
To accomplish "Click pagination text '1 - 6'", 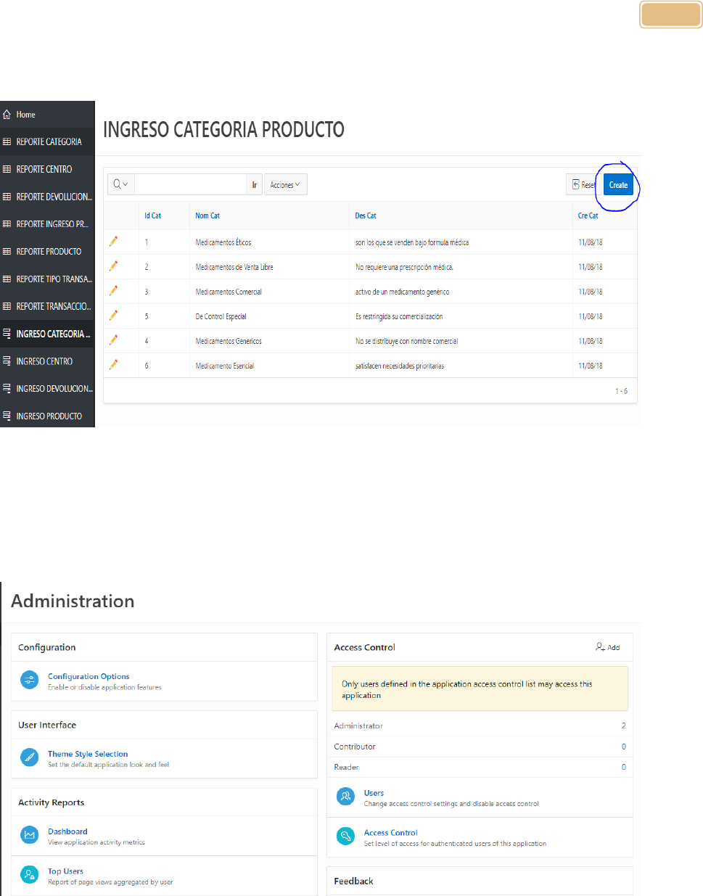I will (x=621, y=391).
